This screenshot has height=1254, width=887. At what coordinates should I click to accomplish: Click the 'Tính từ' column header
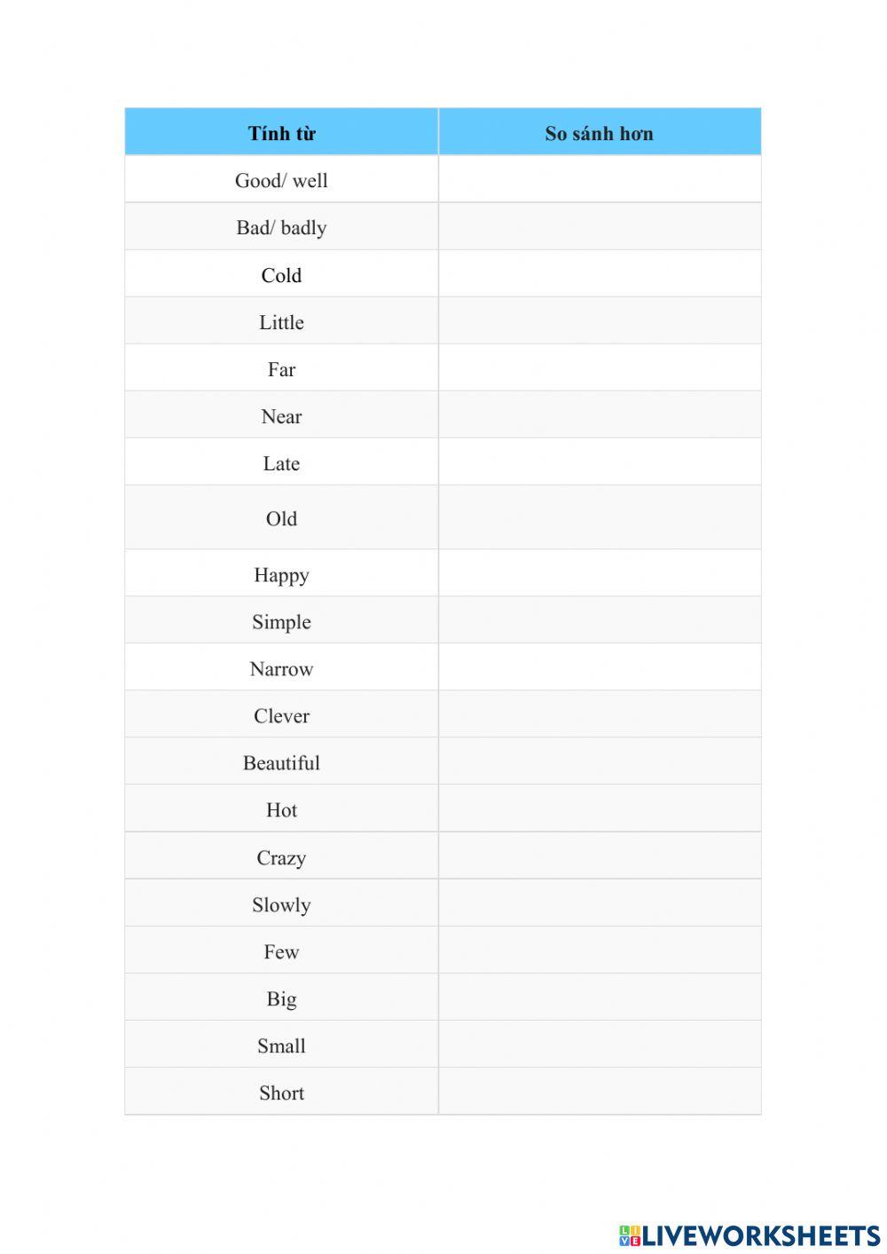281,133
